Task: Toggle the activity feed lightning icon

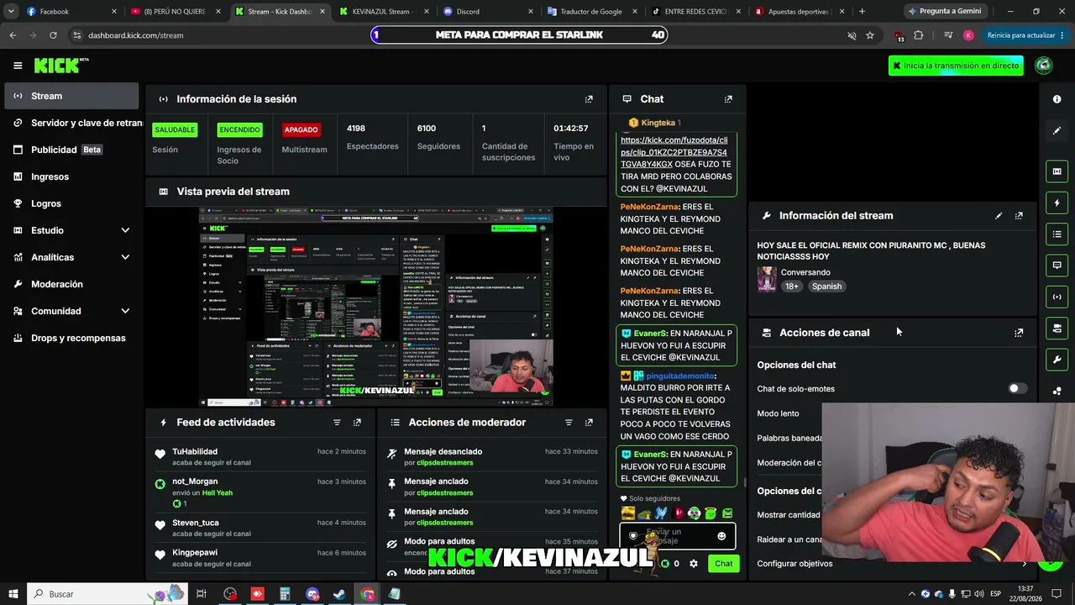Action: coord(1057,203)
